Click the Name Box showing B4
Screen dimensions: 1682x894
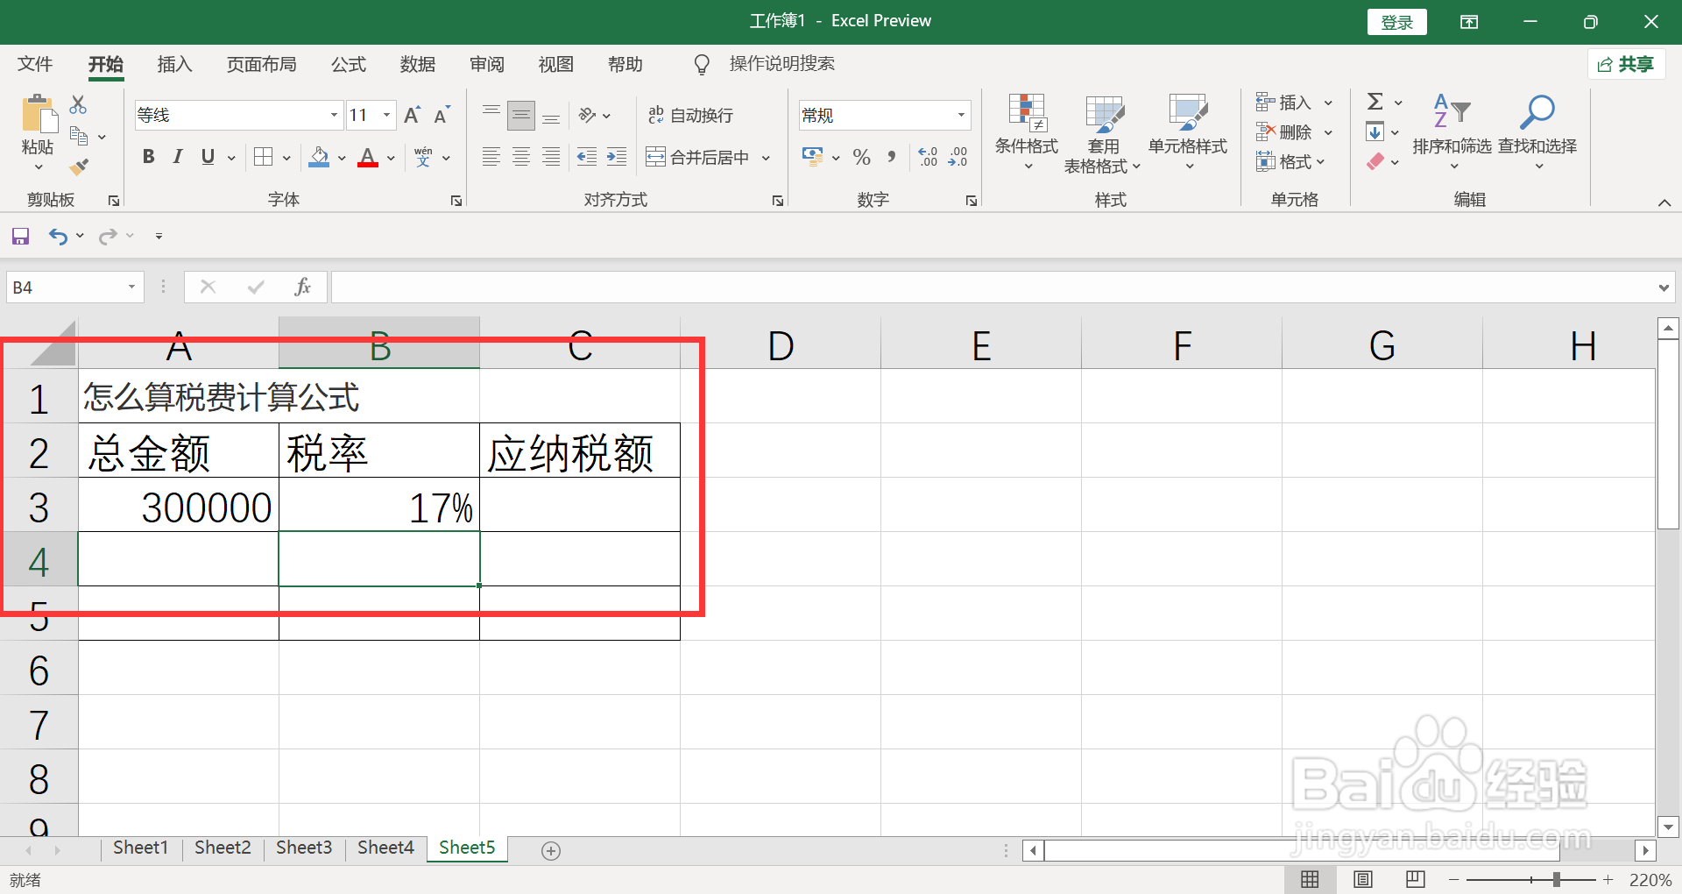pos(75,287)
